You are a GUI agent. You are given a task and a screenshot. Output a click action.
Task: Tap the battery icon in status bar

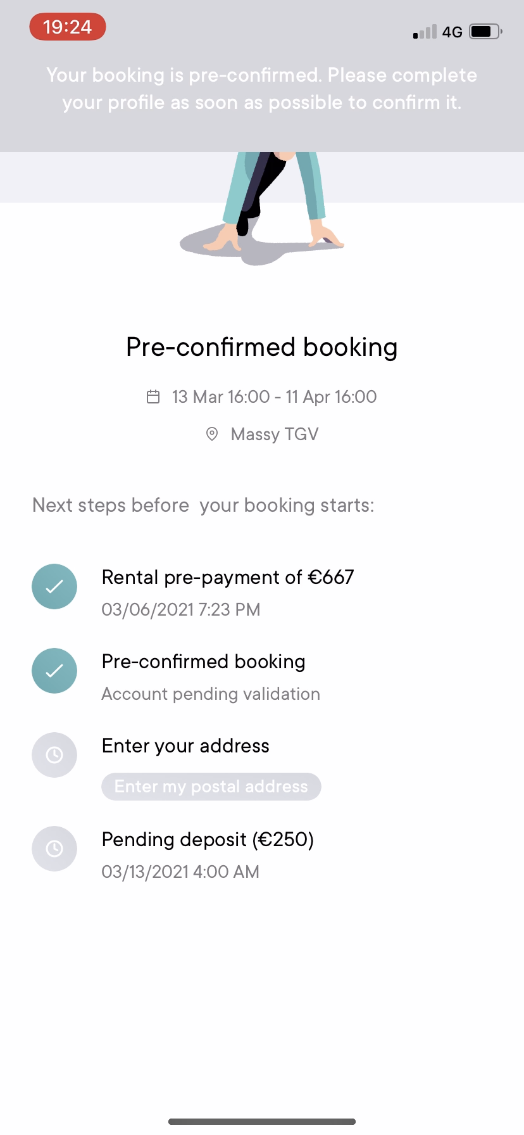[x=485, y=31]
